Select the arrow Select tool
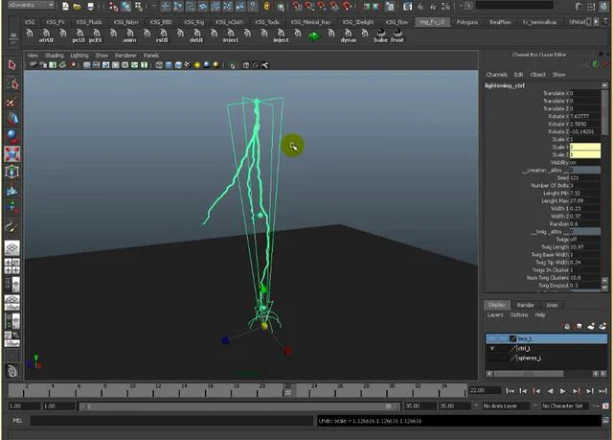The image size is (613, 440). tap(12, 65)
